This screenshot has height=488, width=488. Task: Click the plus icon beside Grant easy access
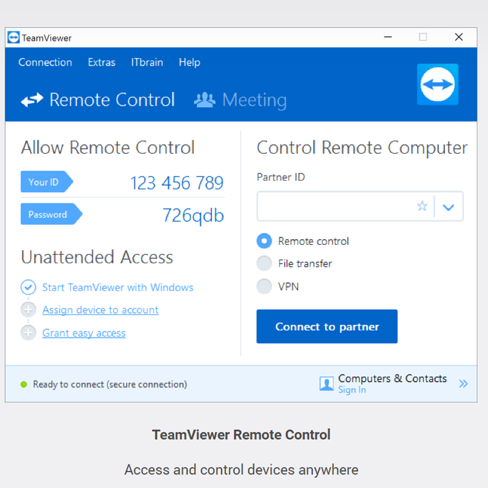coord(28,333)
